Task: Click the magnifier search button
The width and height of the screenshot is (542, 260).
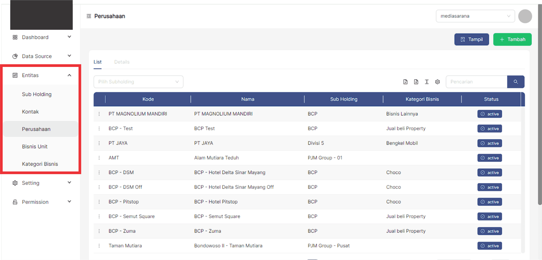Action: [x=515, y=82]
